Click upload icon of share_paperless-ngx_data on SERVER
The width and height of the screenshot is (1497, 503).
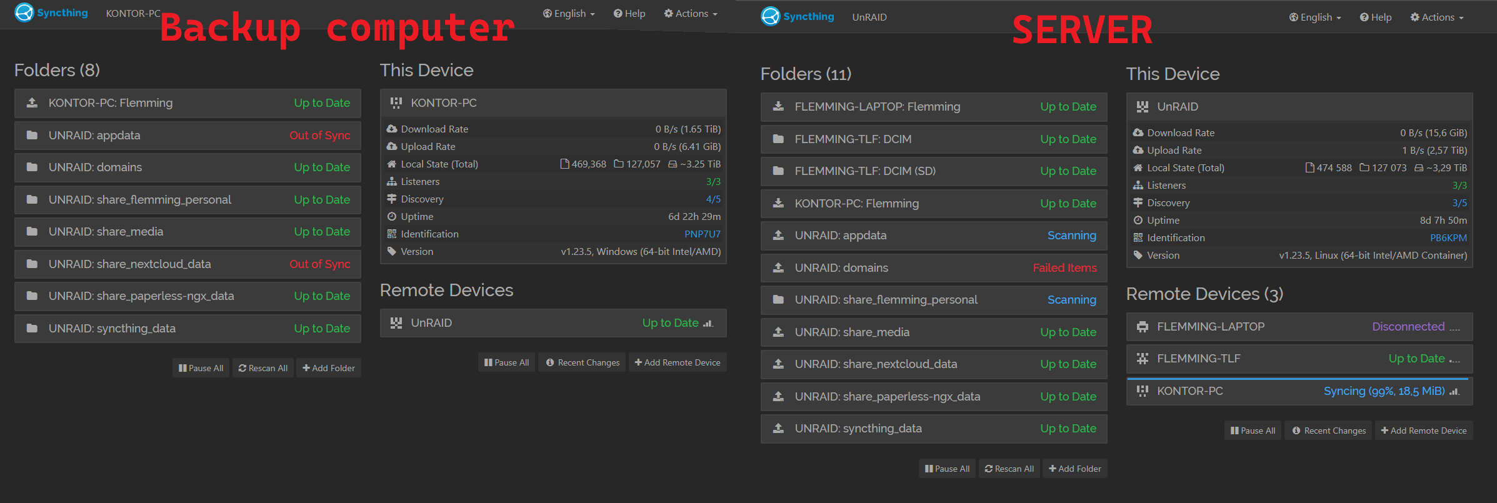point(778,397)
